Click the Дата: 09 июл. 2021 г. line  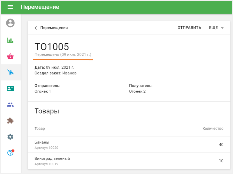tap(54, 67)
